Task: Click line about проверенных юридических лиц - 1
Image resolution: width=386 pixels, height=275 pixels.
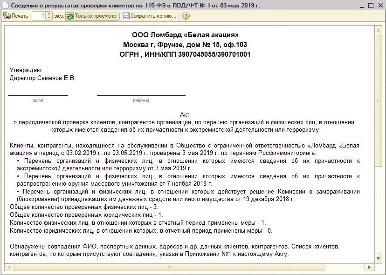Action: coord(86,215)
